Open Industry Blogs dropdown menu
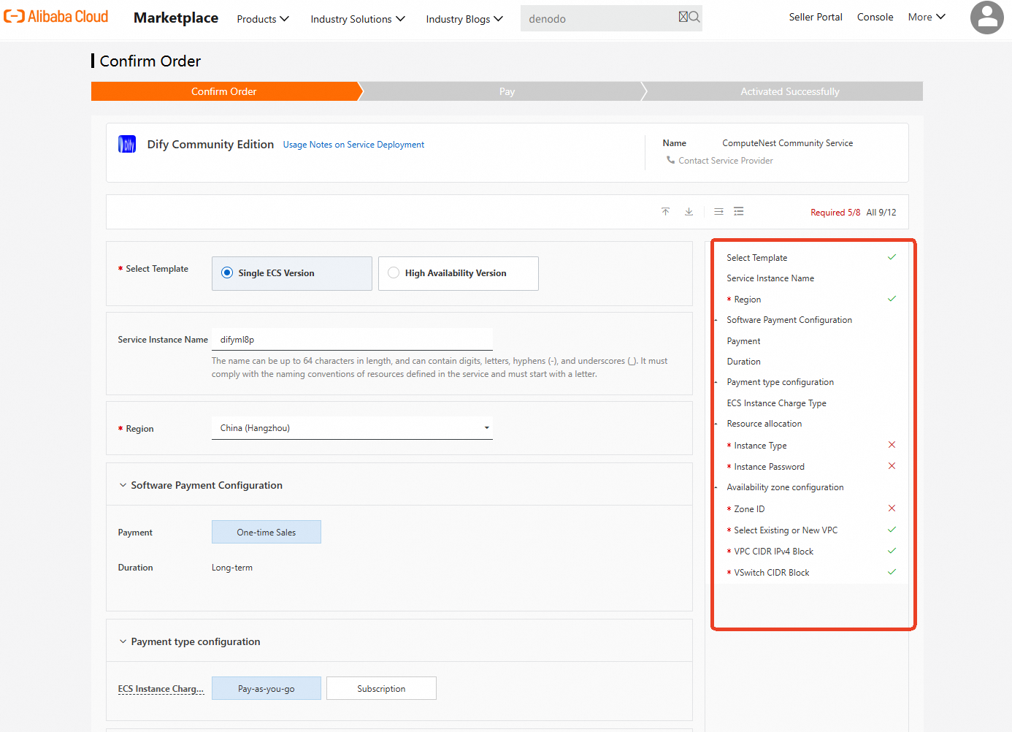 point(464,19)
